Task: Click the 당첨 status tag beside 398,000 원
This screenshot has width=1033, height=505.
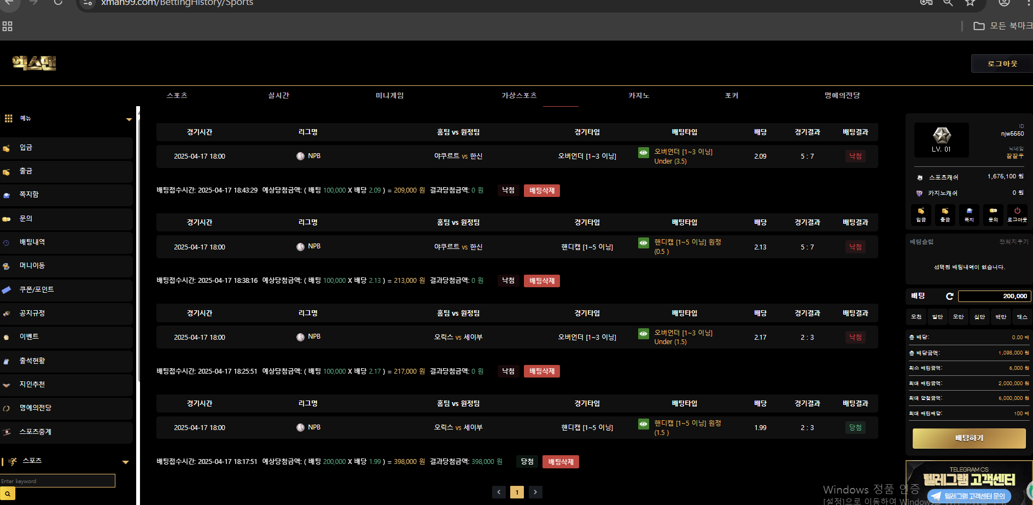Action: [x=527, y=462]
